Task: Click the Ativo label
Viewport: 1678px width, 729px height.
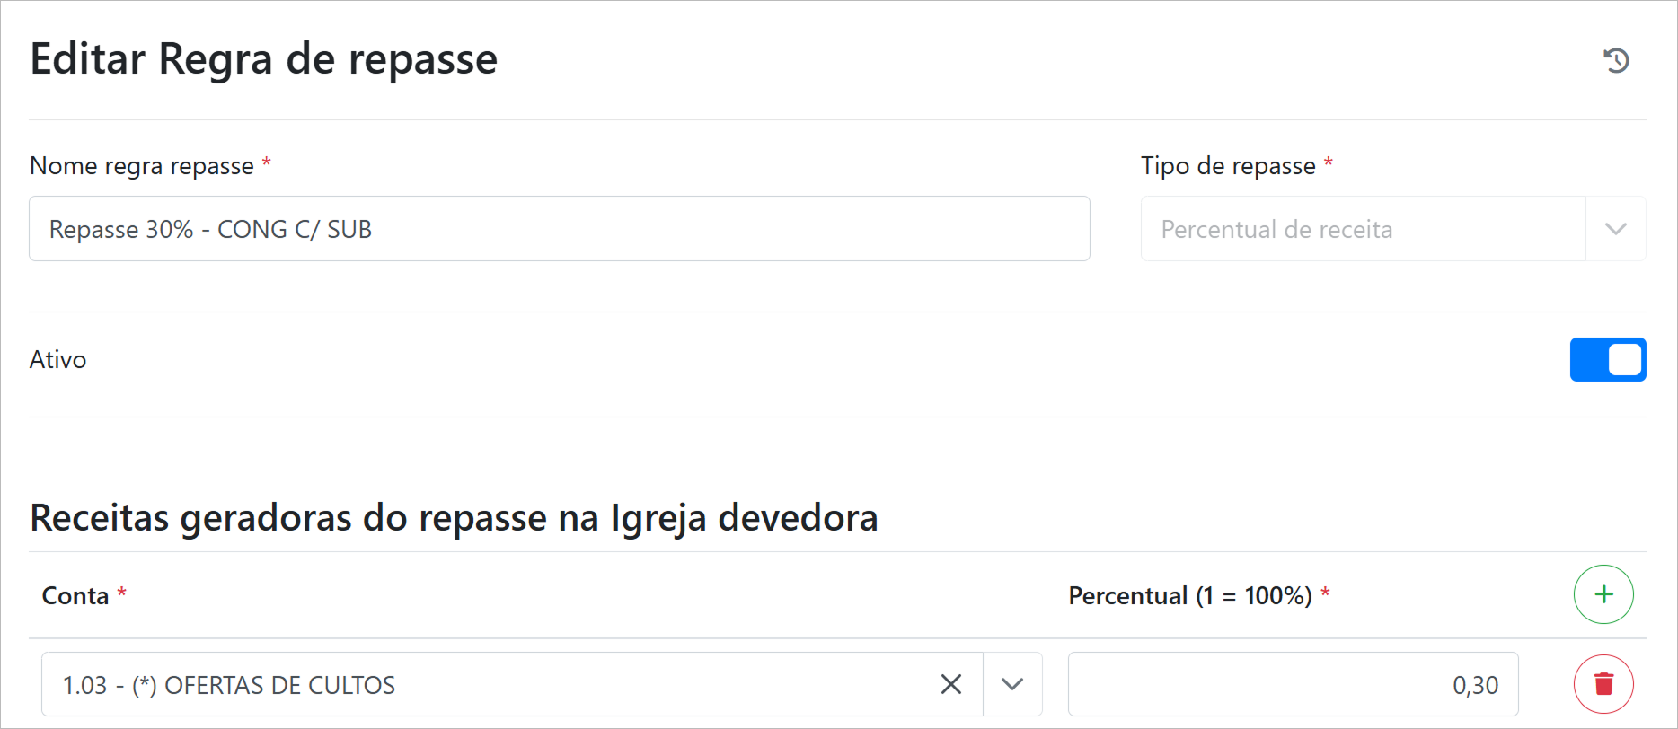Action: click(58, 360)
